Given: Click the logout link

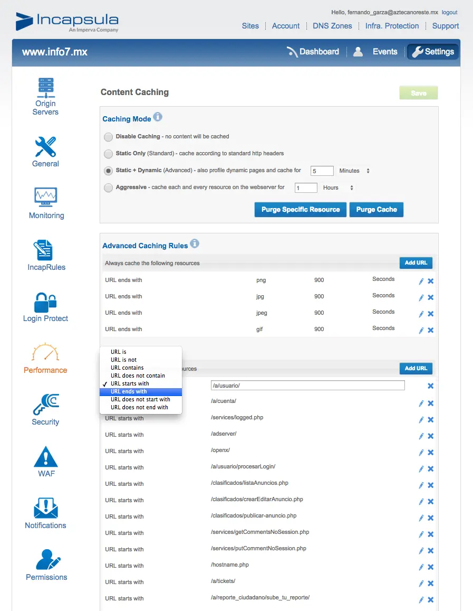Looking at the screenshot, I should [x=449, y=12].
